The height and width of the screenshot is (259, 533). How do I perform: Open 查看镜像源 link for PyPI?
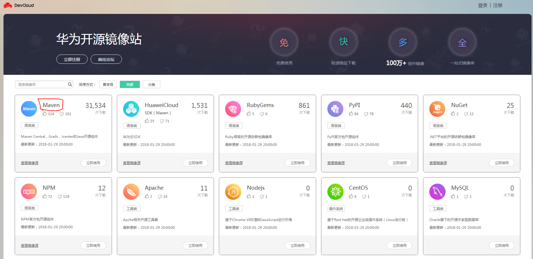click(336, 163)
